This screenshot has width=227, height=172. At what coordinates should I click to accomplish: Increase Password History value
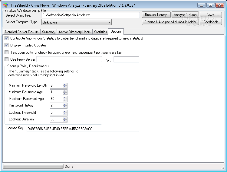(65, 104)
